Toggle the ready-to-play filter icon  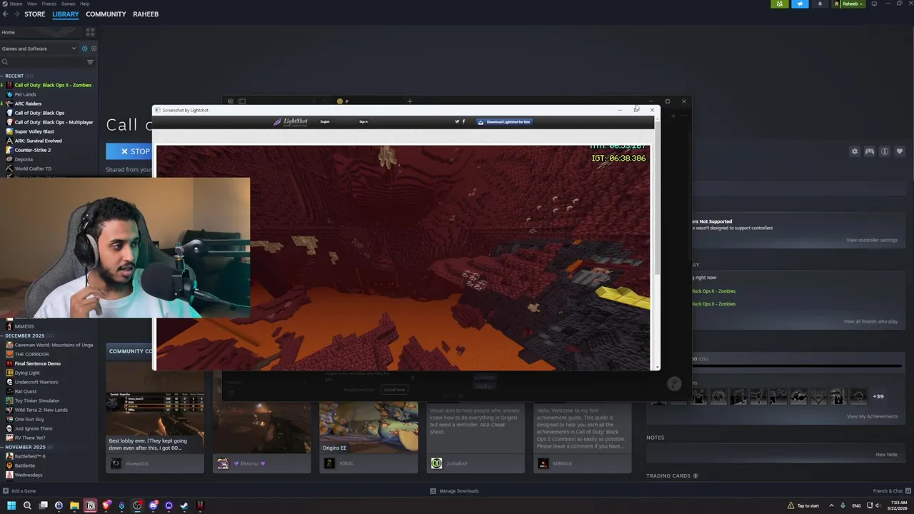pos(94,49)
